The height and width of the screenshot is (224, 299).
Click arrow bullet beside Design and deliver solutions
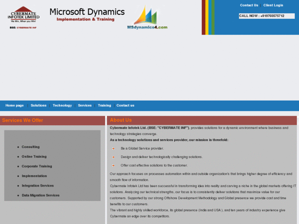[x=113, y=157]
